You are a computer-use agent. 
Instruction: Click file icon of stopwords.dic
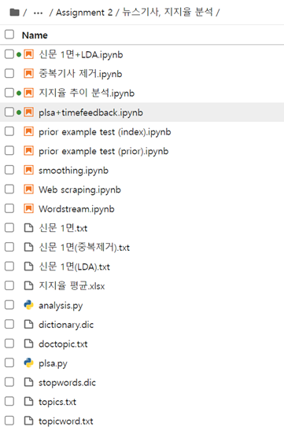pyautogui.click(x=28, y=382)
